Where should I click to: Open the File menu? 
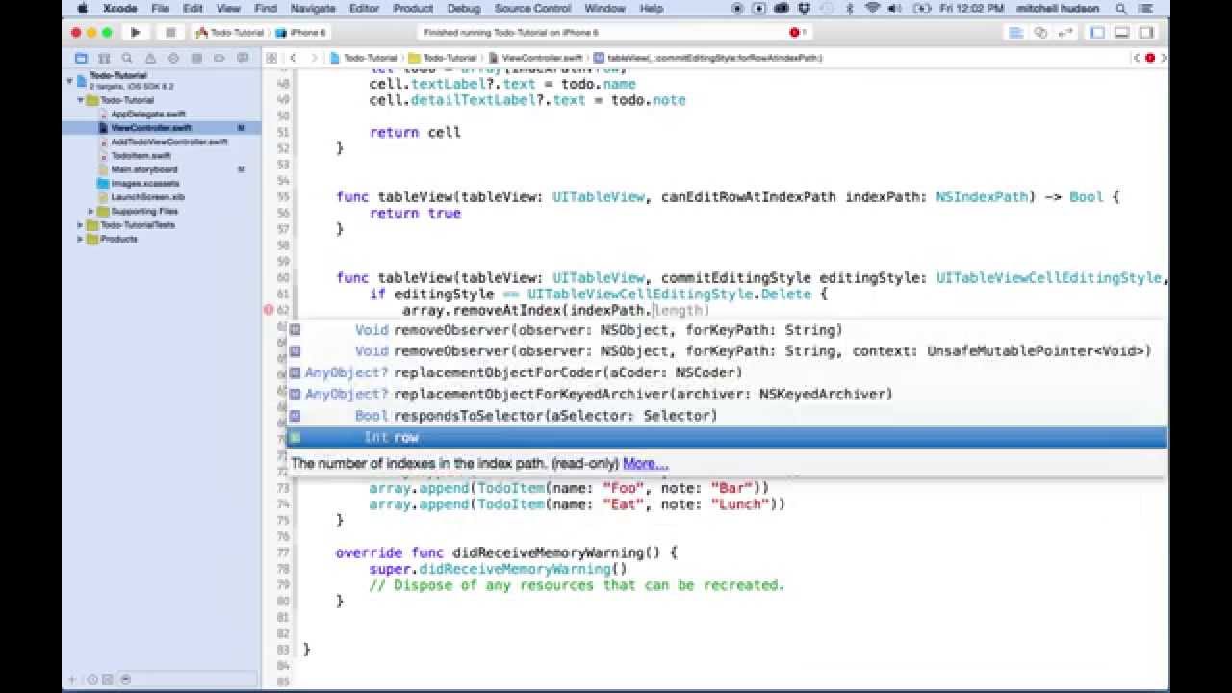coord(160,9)
